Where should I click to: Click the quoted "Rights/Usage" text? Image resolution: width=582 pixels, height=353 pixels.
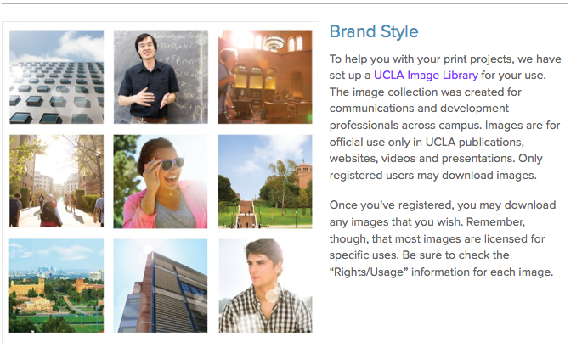click(369, 272)
